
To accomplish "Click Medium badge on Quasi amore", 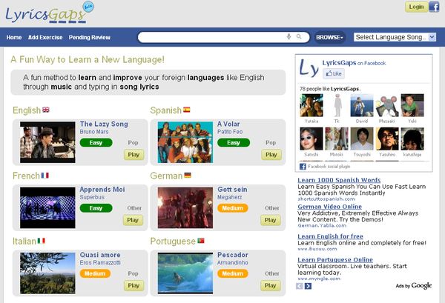I will click(x=95, y=273).
